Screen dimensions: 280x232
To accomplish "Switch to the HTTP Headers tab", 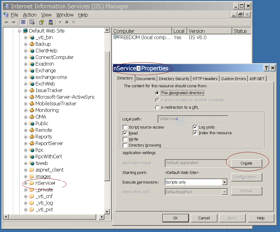I will [x=205, y=79].
